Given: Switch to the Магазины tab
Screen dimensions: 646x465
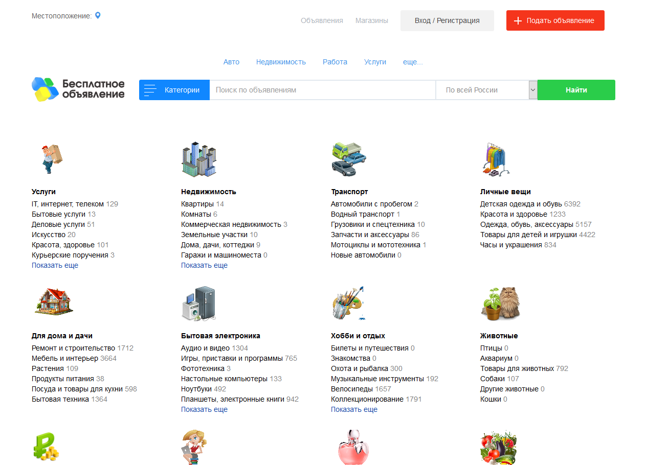Looking at the screenshot, I should pyautogui.click(x=371, y=20).
